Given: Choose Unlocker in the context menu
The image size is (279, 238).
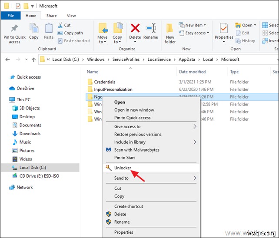Looking at the screenshot, I should 151,168.
